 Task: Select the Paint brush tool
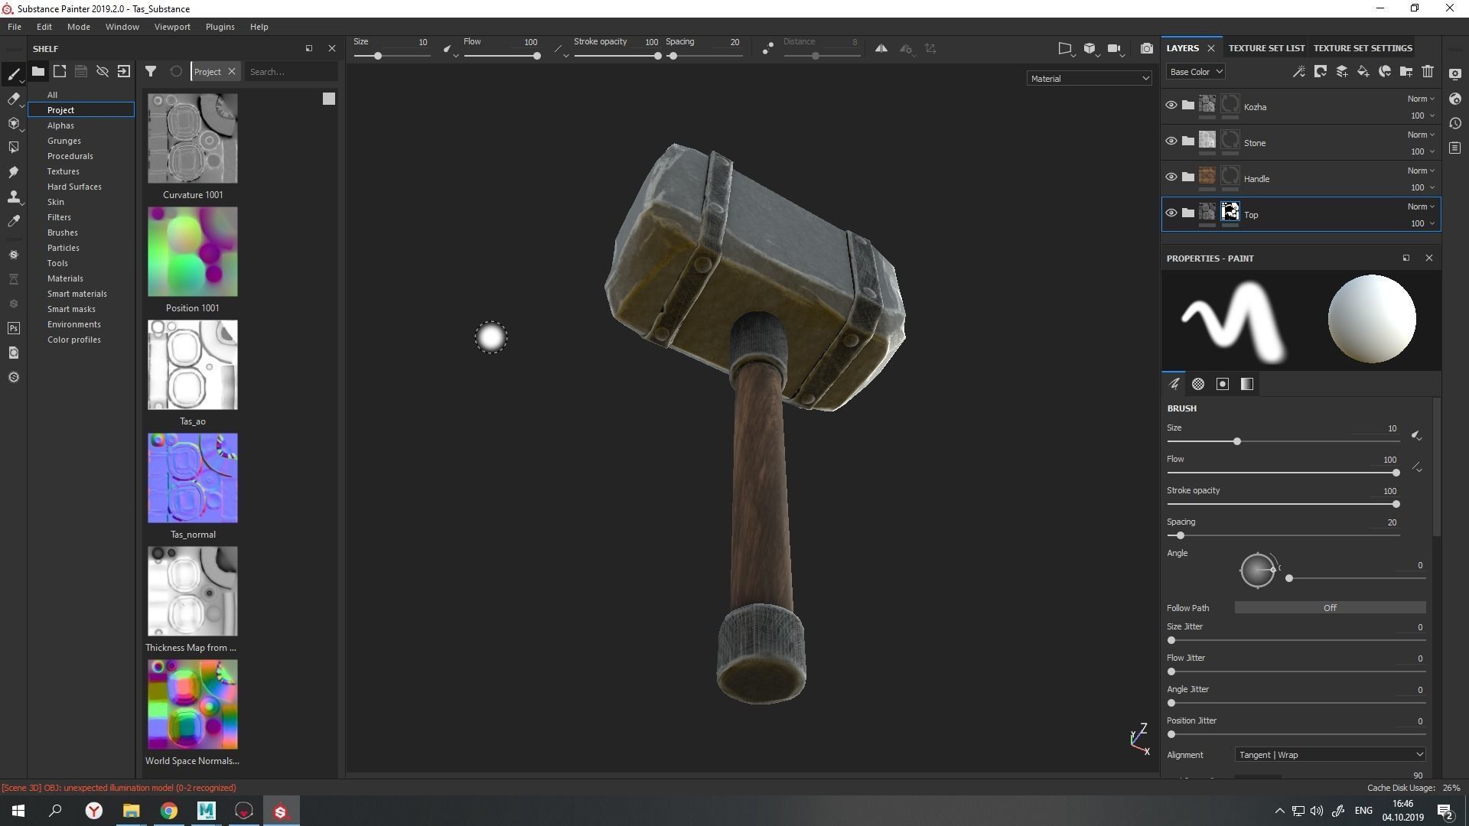pos(13,74)
